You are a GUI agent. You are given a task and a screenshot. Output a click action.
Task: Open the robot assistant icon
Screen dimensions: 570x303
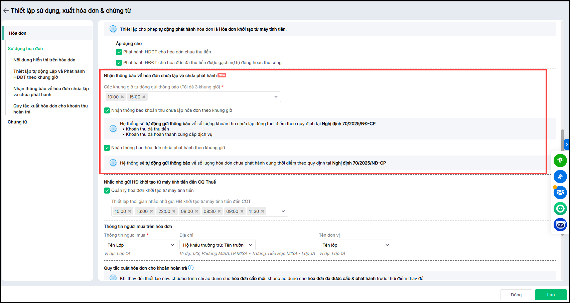coord(560,225)
